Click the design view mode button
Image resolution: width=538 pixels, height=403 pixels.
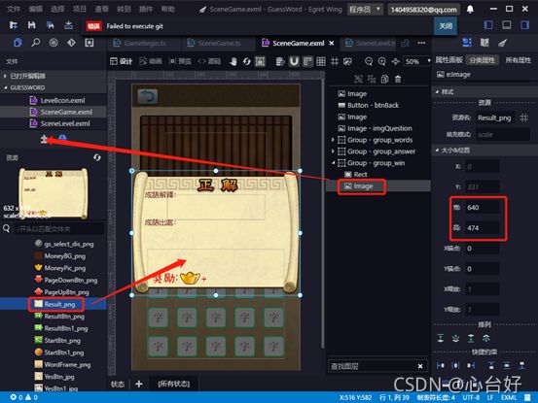pyautogui.click(x=122, y=61)
